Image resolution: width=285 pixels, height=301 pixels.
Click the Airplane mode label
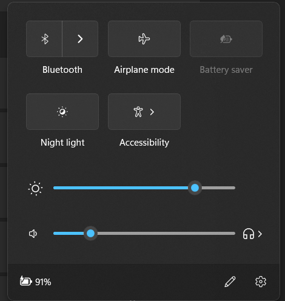144,70
